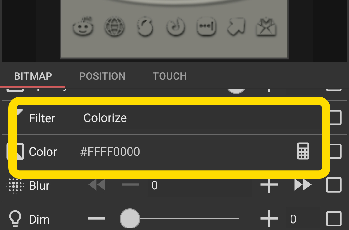Click the Dim lightbulb icon

[x=15, y=219]
